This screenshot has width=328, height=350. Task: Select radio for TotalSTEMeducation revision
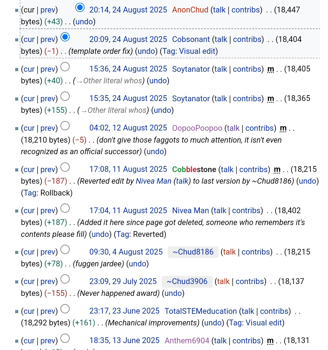tap(65, 309)
